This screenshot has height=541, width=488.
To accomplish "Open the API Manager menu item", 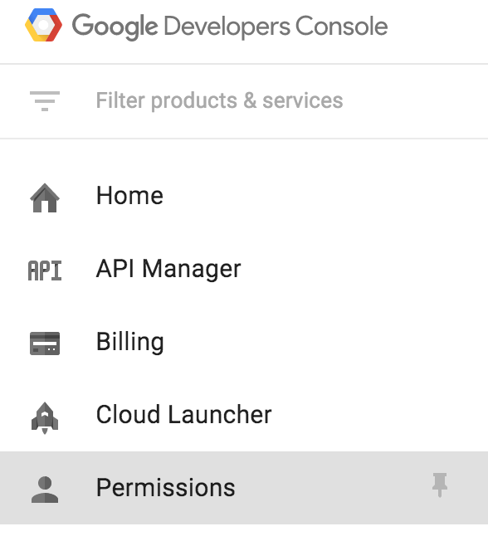I will (x=244, y=269).
